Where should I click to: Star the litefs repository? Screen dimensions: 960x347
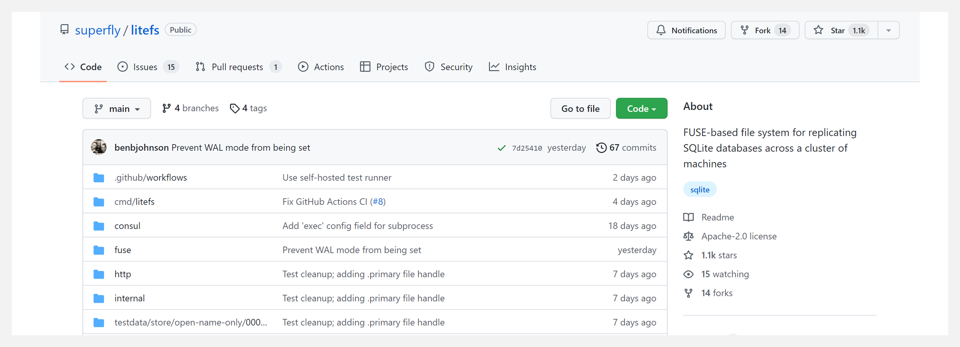(x=841, y=30)
